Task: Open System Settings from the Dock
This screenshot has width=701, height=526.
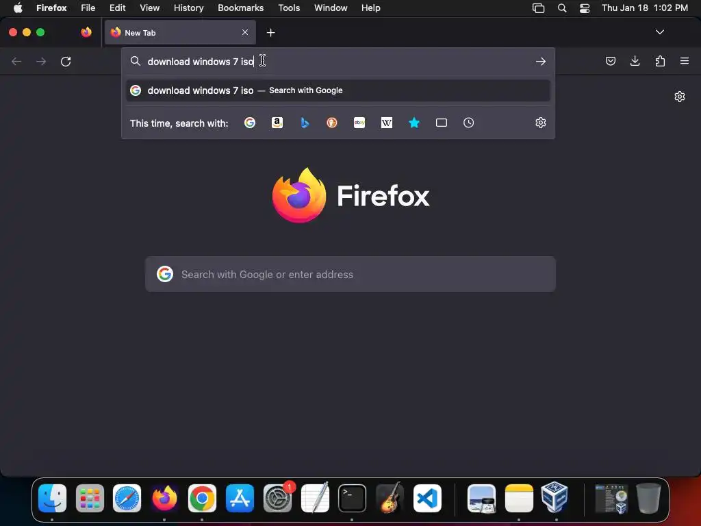Action: (278, 498)
